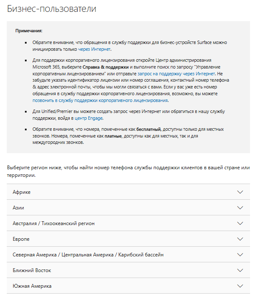Follow "запрос на поддержку через Интернет" link
253x300 pixels.
pyautogui.click(x=176, y=74)
